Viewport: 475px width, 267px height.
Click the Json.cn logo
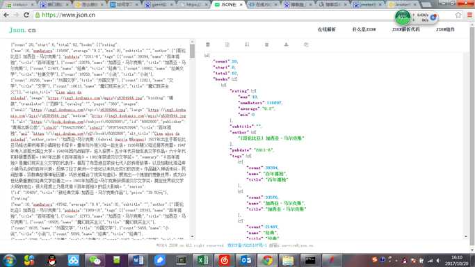pos(23,30)
